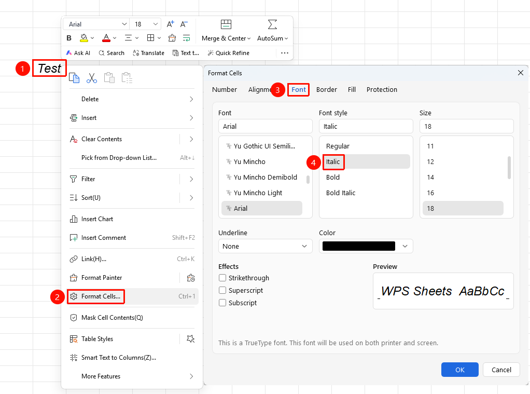This screenshot has height=394, width=530.
Task: Enable the Strikethrough checkbox
Action: coord(222,278)
